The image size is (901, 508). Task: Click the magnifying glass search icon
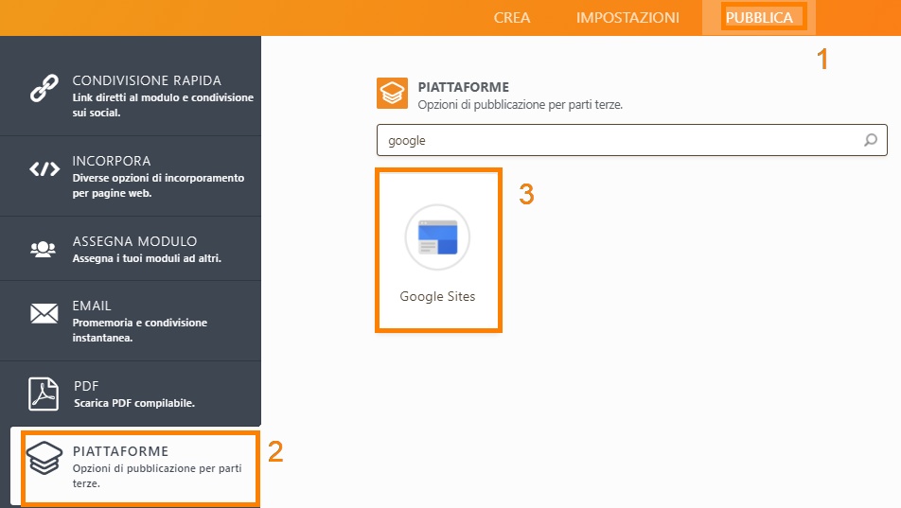pyautogui.click(x=871, y=140)
